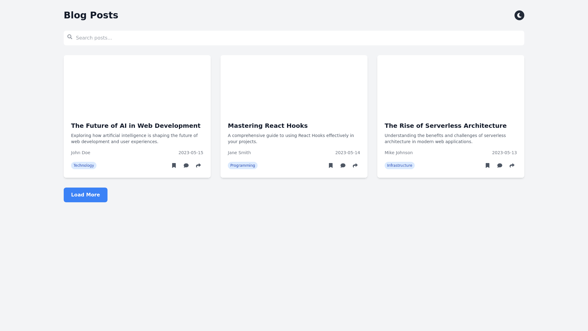Share the AI in Web Development post

click(x=198, y=165)
